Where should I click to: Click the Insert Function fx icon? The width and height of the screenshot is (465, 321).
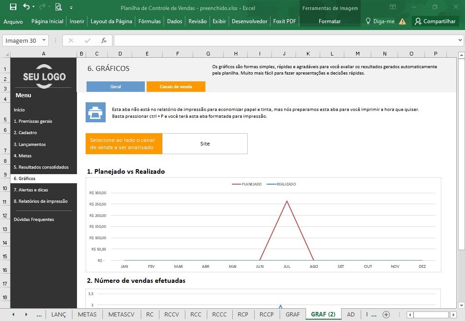click(x=103, y=40)
